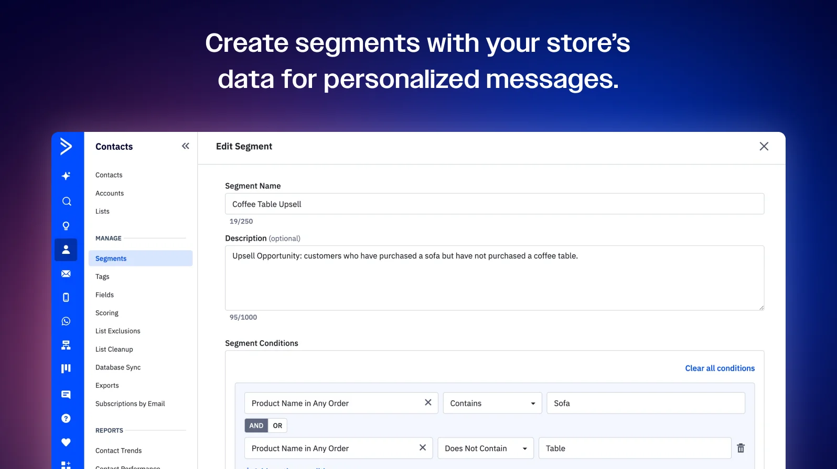Clear field of the Sofa condition
Screen dimensions: 837x469
click(428, 403)
